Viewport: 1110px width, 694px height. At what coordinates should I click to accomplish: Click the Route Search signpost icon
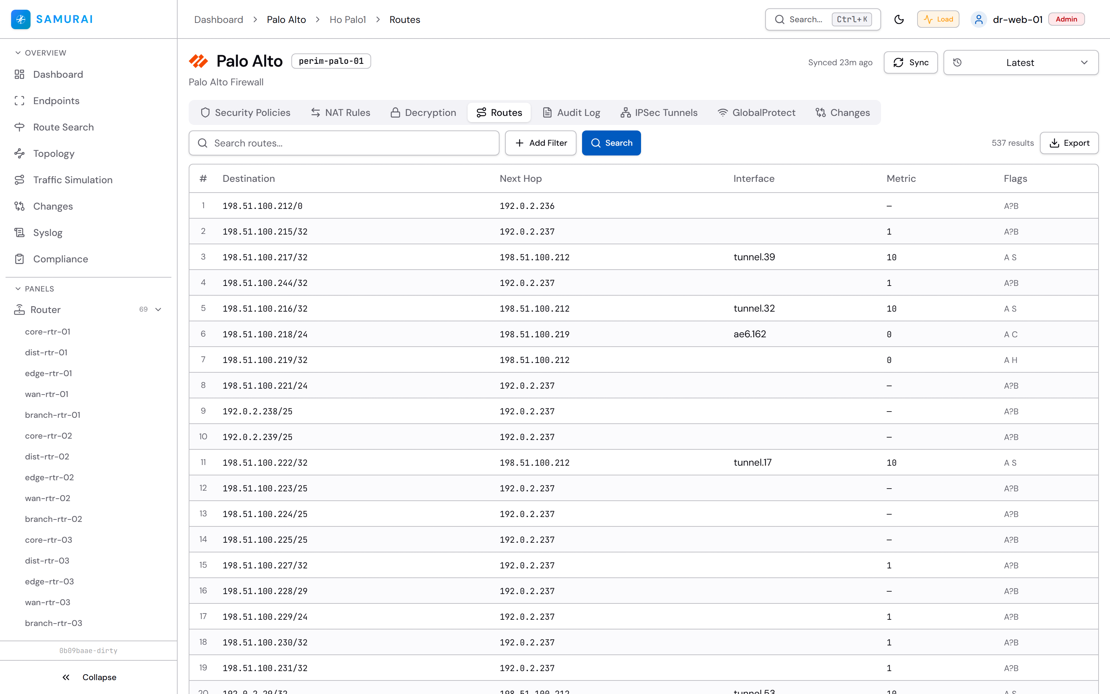click(x=19, y=127)
